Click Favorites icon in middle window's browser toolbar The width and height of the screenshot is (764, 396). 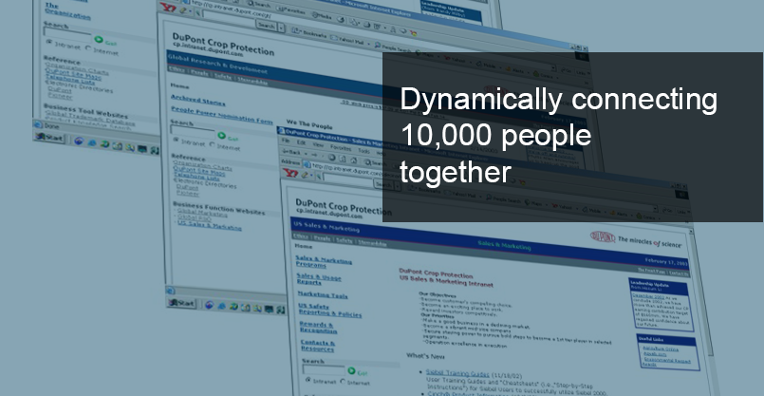click(x=279, y=9)
